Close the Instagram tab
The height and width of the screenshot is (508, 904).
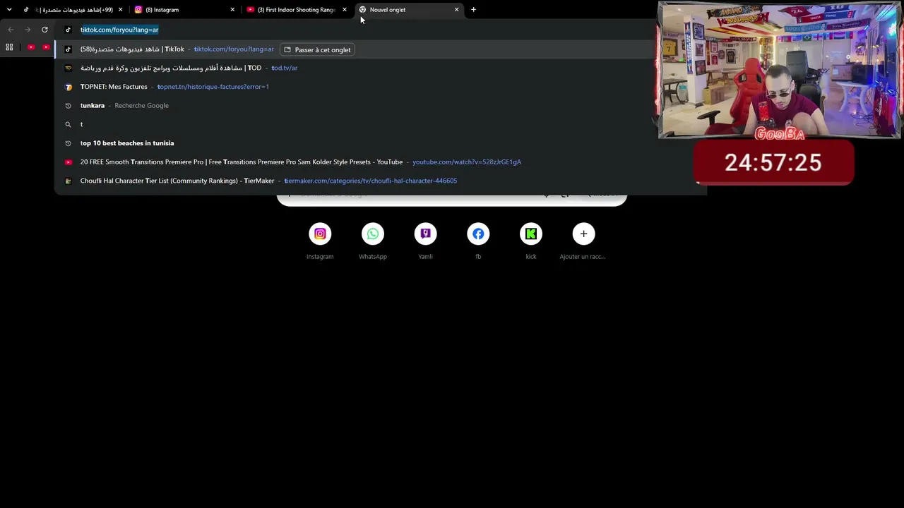[232, 10]
